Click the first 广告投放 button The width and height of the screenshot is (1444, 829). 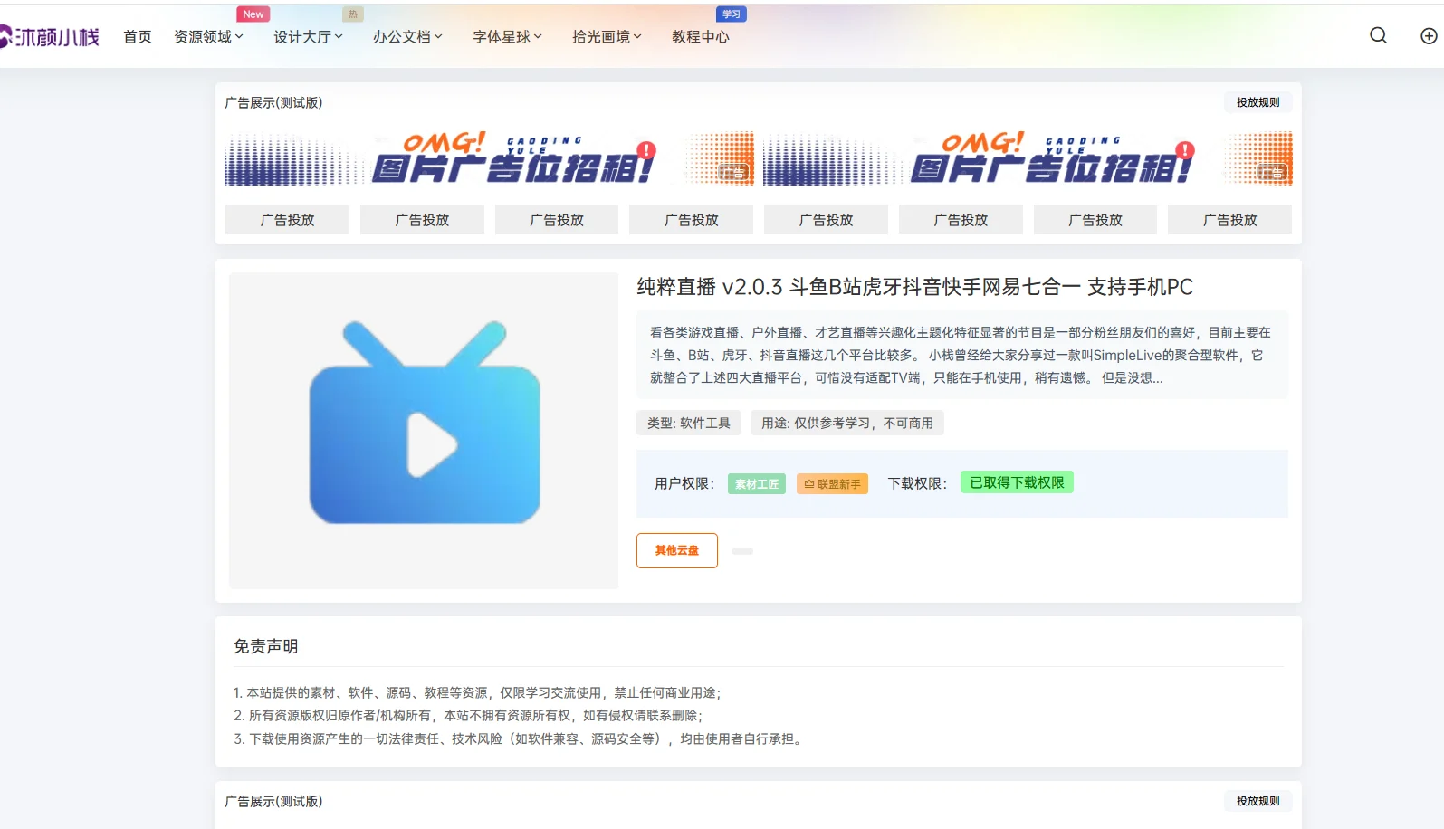click(x=287, y=220)
